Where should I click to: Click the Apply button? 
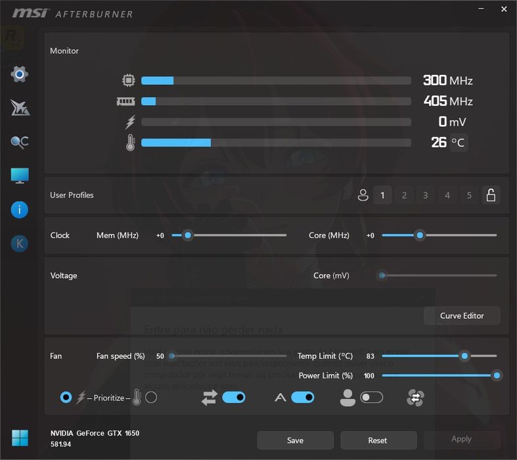462,439
